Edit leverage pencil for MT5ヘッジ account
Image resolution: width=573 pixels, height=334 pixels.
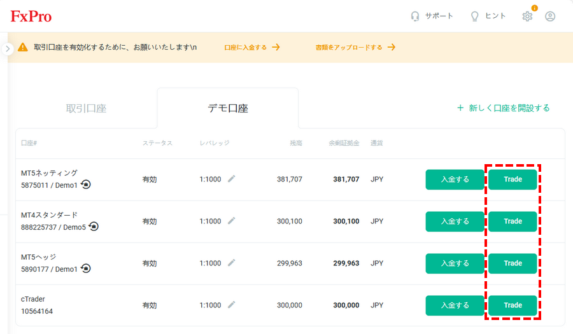point(231,263)
